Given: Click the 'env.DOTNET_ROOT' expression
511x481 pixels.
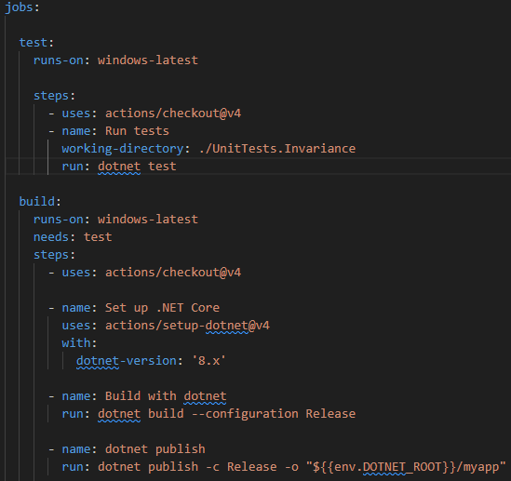Looking at the screenshot, I should pos(388,467).
